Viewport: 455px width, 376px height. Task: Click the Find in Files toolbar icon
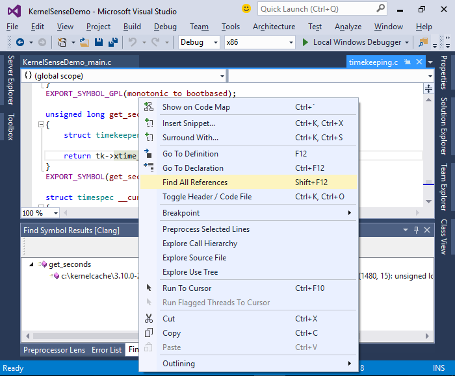423,42
